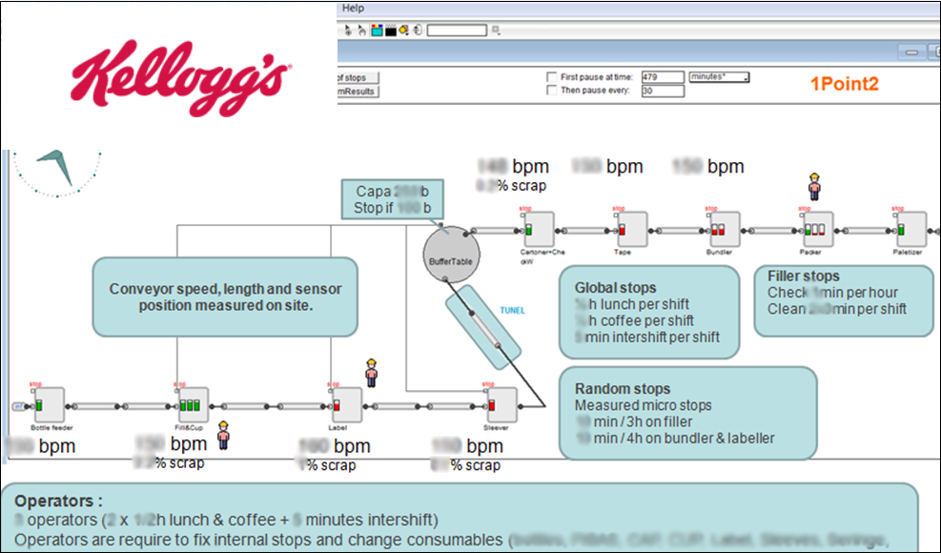Viewport: 941px width, 553px height.
Task: Enable the 'First pause at time' checkbox
Action: [x=551, y=76]
